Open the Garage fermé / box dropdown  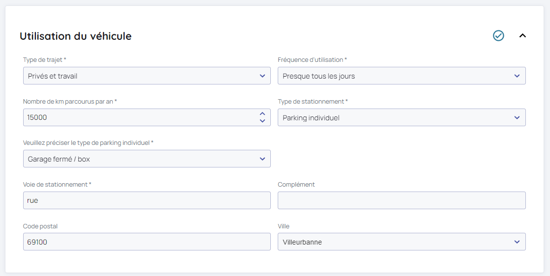point(146,159)
